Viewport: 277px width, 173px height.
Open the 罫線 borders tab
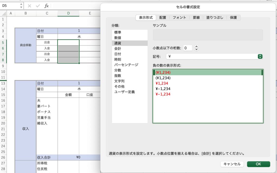tap(196, 18)
